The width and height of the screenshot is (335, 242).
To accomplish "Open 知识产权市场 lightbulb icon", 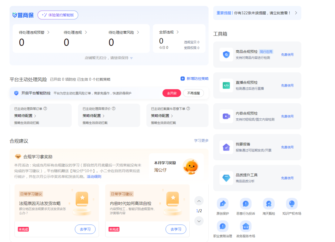I will (x=292, y=204).
